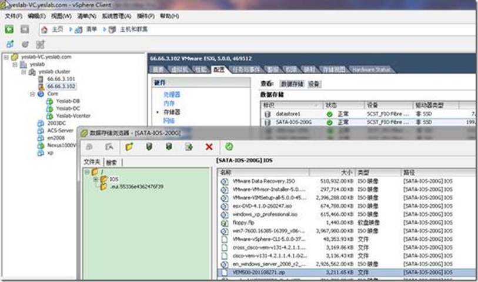Click the 设备 view button

tap(314, 84)
